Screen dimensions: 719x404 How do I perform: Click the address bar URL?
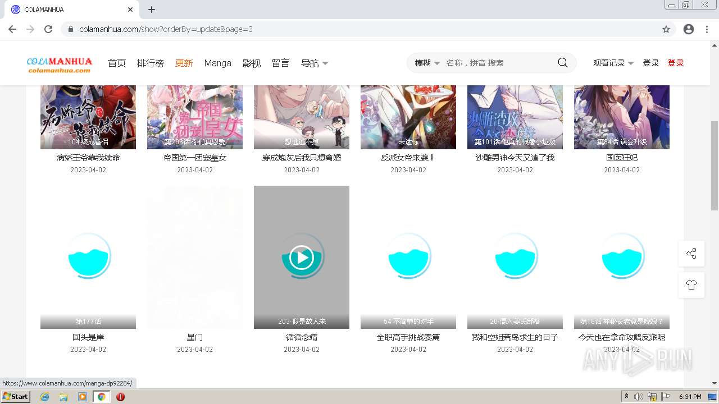coord(166,29)
